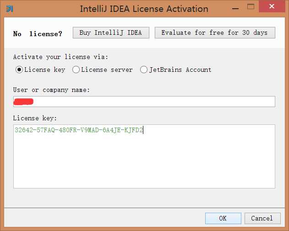289x231 pixels.
Task: Click the 'User or company name:' label
Action: [x=51, y=90]
